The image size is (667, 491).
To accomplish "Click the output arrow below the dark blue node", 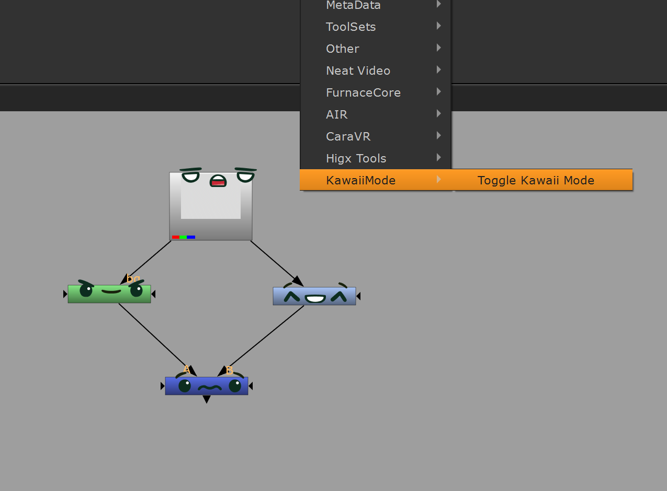I will (207, 400).
